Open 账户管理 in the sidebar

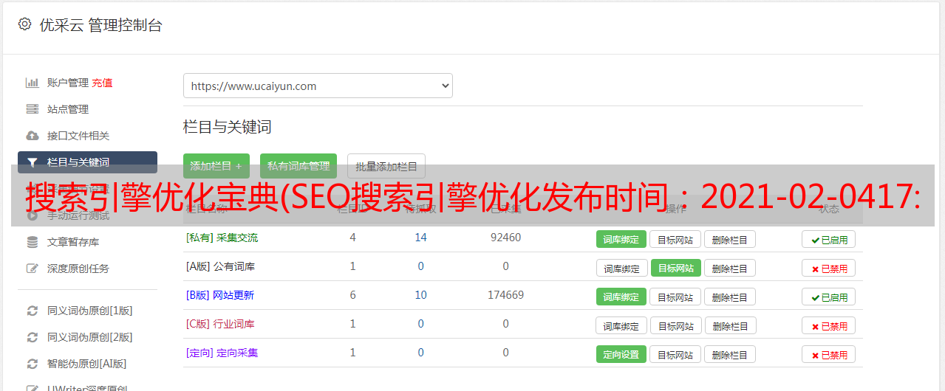point(68,83)
